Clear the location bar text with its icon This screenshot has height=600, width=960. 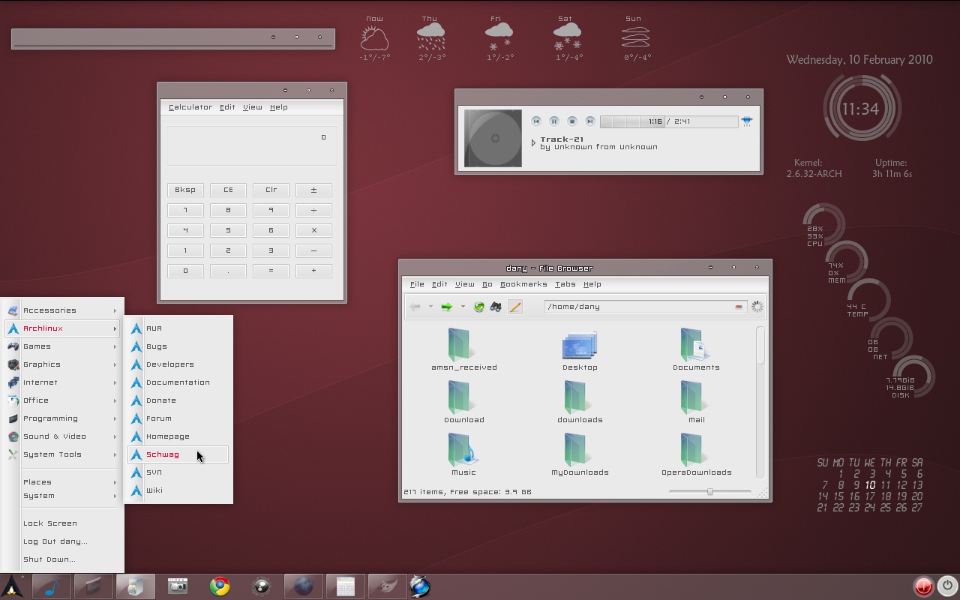click(x=739, y=307)
